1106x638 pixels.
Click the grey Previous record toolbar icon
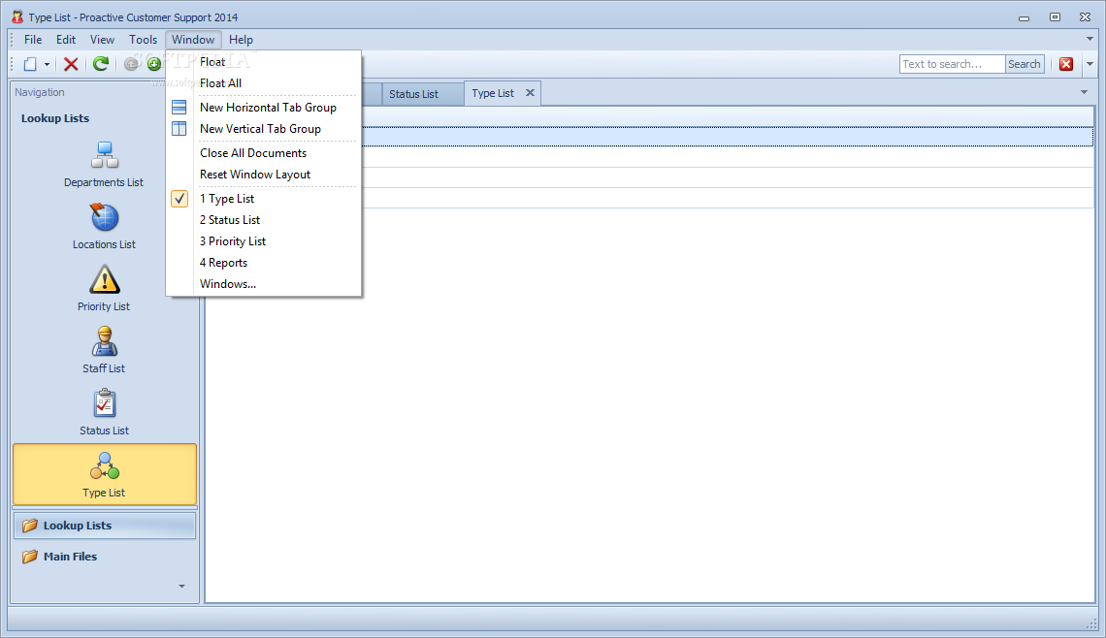131,64
